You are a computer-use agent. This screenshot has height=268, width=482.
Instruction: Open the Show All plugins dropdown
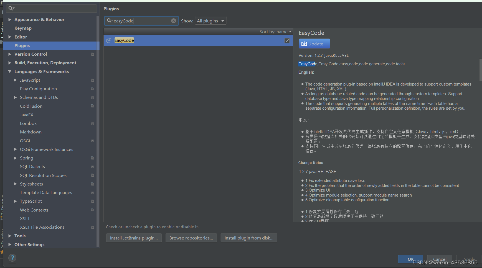pos(210,20)
